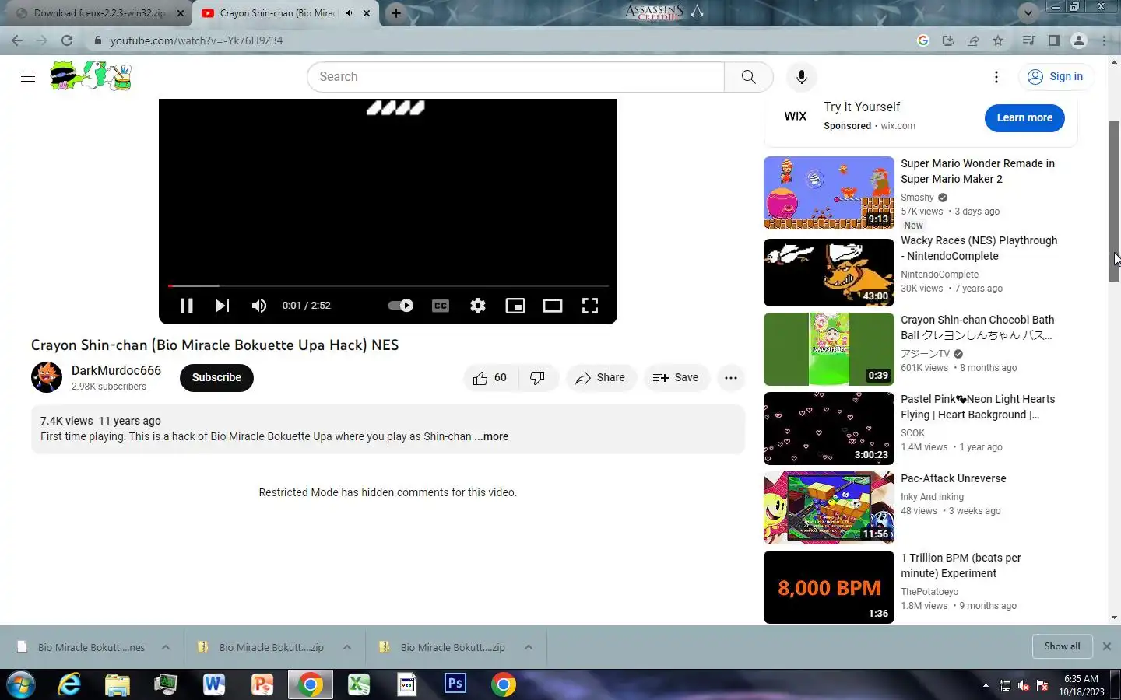Open Excel from taskbar
The width and height of the screenshot is (1121, 700).
[358, 684]
